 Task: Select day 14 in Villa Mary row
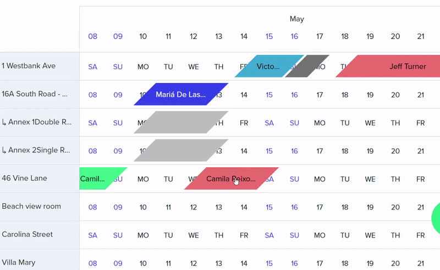point(244,263)
